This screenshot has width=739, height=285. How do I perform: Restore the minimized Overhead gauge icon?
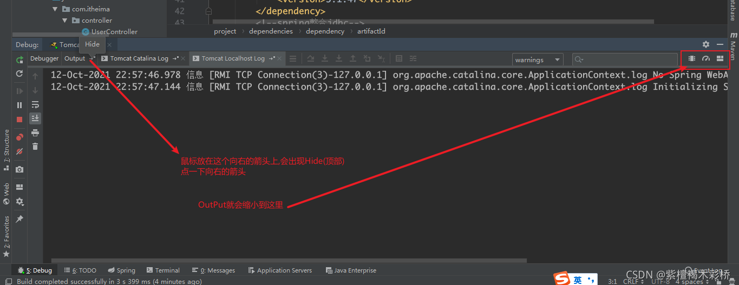click(x=706, y=58)
